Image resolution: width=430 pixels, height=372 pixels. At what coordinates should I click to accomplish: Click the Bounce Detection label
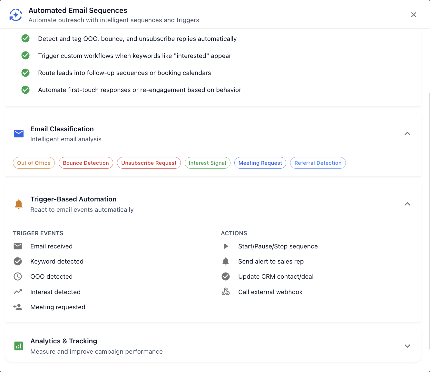86,163
